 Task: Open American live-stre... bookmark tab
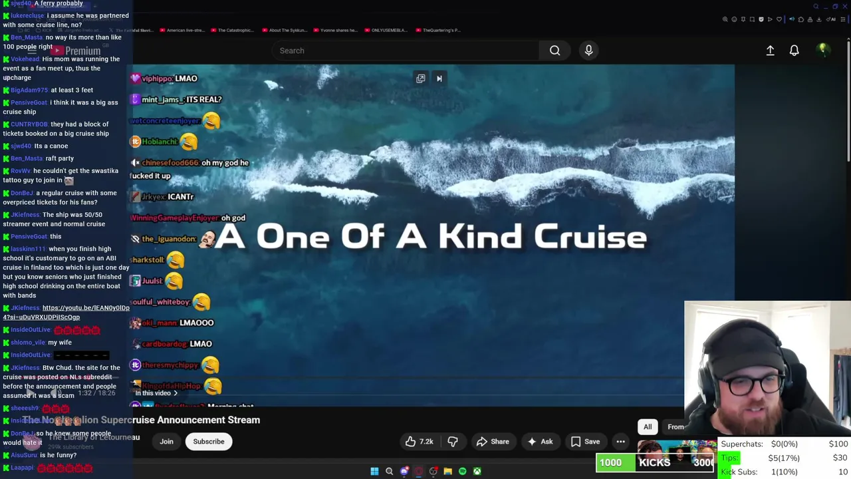(181, 30)
